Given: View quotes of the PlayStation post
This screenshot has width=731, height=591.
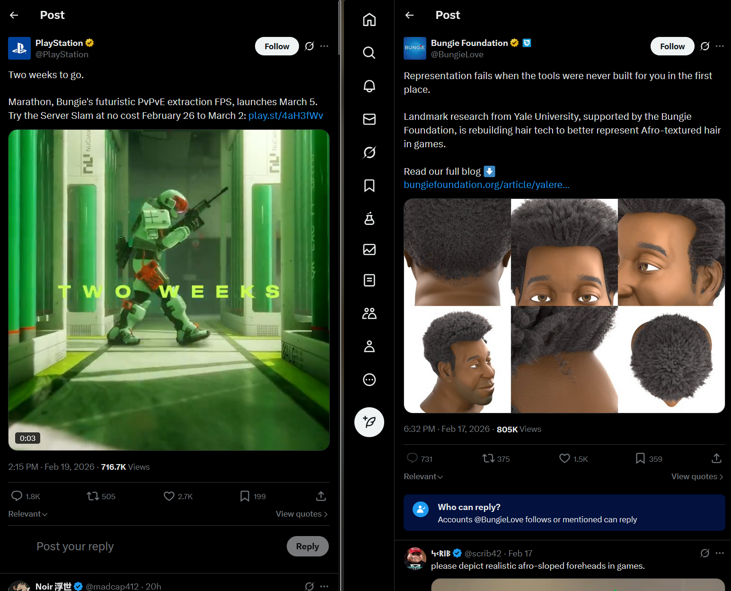Looking at the screenshot, I should pyautogui.click(x=302, y=514).
